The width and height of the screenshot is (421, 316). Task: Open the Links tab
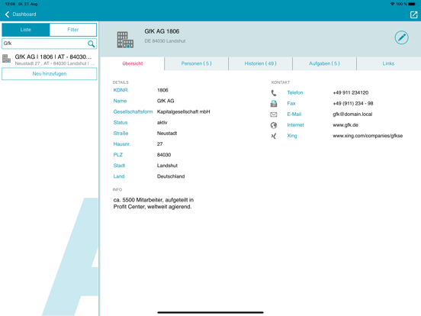tap(388, 63)
